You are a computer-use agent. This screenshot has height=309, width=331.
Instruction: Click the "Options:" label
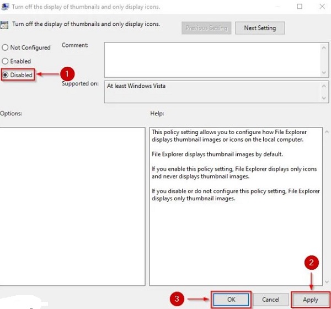[11, 114]
